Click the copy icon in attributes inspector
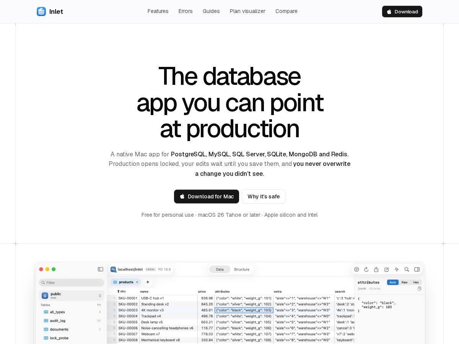459x344 pixels. click(420, 289)
